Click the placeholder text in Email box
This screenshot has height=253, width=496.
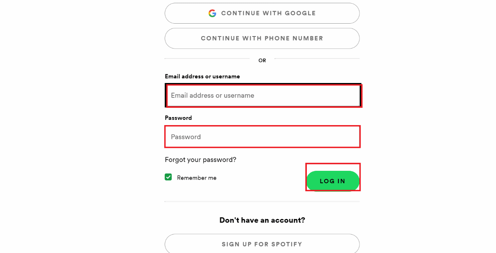(x=212, y=95)
